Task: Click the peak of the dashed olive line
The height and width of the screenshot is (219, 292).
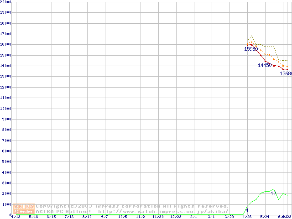Action: pos(251,36)
